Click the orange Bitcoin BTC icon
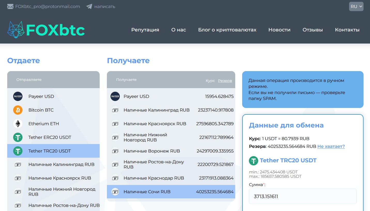370x211 pixels. click(x=18, y=110)
